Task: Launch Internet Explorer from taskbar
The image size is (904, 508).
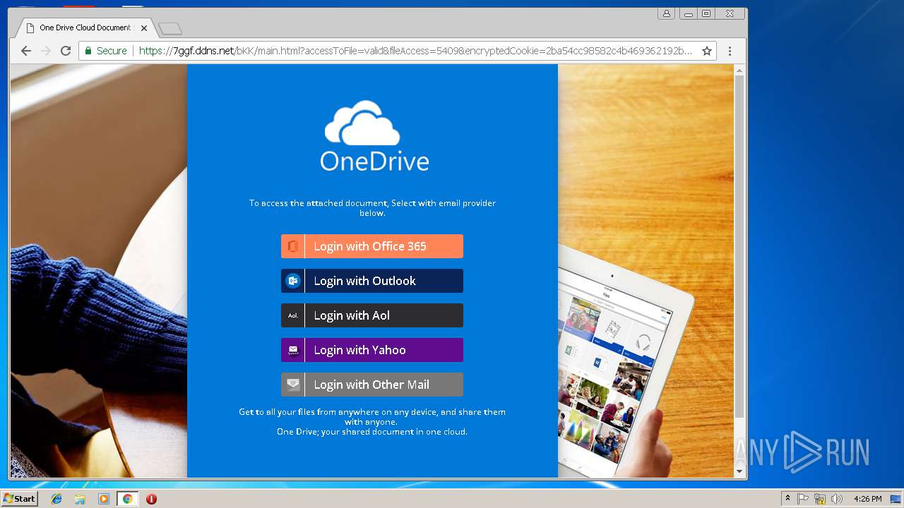Action: (x=56, y=499)
